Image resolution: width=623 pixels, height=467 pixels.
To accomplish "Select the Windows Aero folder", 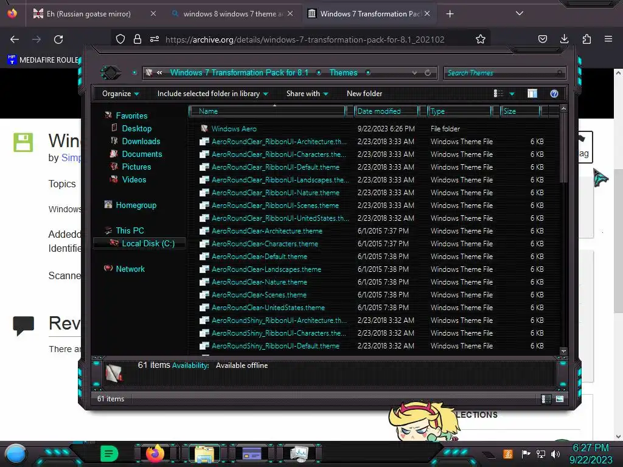I will coord(234,129).
